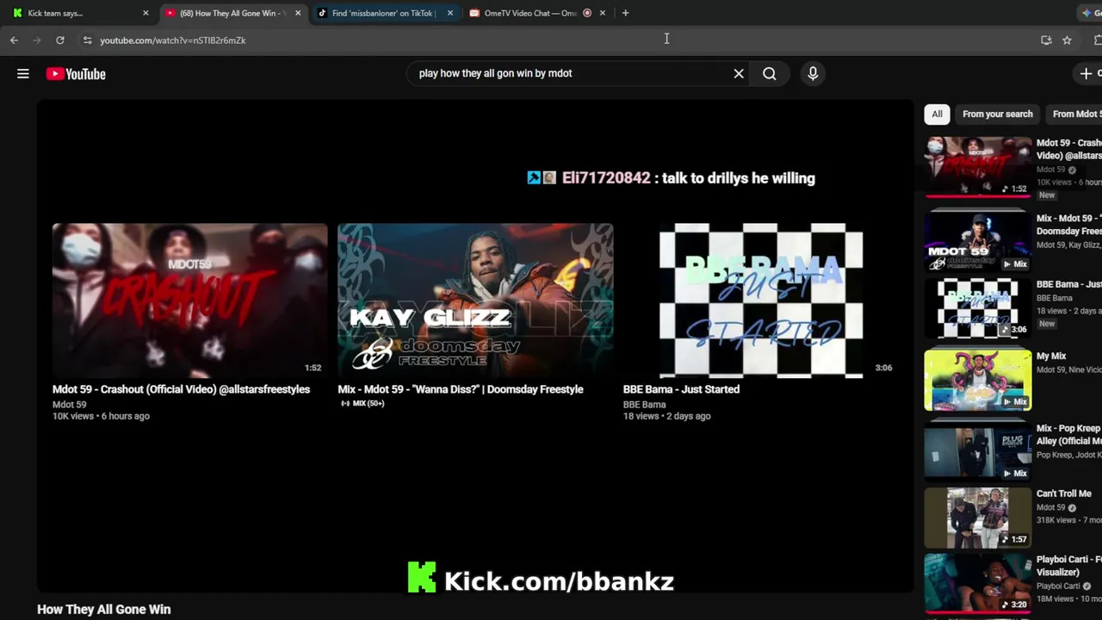Image resolution: width=1102 pixels, height=620 pixels.
Task: Open the YouTube guide hamburger menu
Action: (x=23, y=74)
